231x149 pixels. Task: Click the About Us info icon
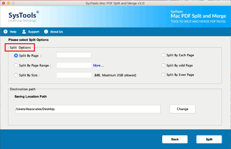[x=46, y=32]
